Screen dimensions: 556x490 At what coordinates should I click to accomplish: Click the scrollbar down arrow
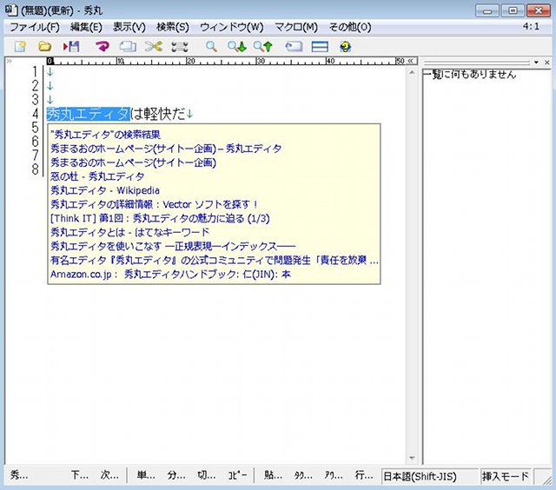coord(412,458)
